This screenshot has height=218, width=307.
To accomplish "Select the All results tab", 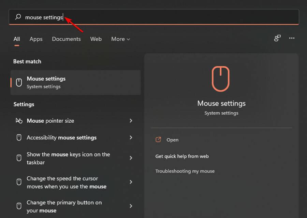I will [16, 39].
